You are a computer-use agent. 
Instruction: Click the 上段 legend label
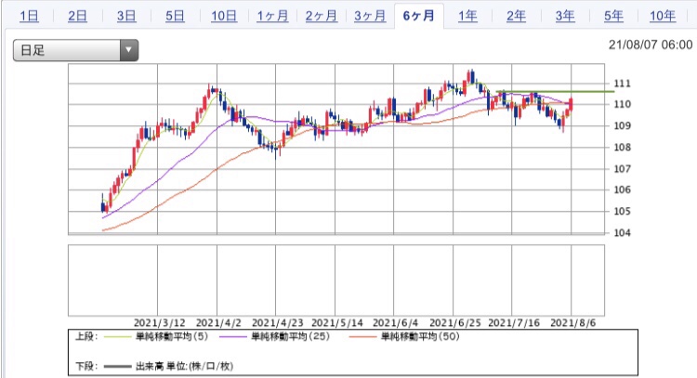pos(85,337)
